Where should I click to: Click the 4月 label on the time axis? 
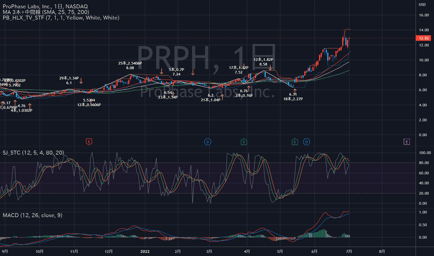point(247,251)
